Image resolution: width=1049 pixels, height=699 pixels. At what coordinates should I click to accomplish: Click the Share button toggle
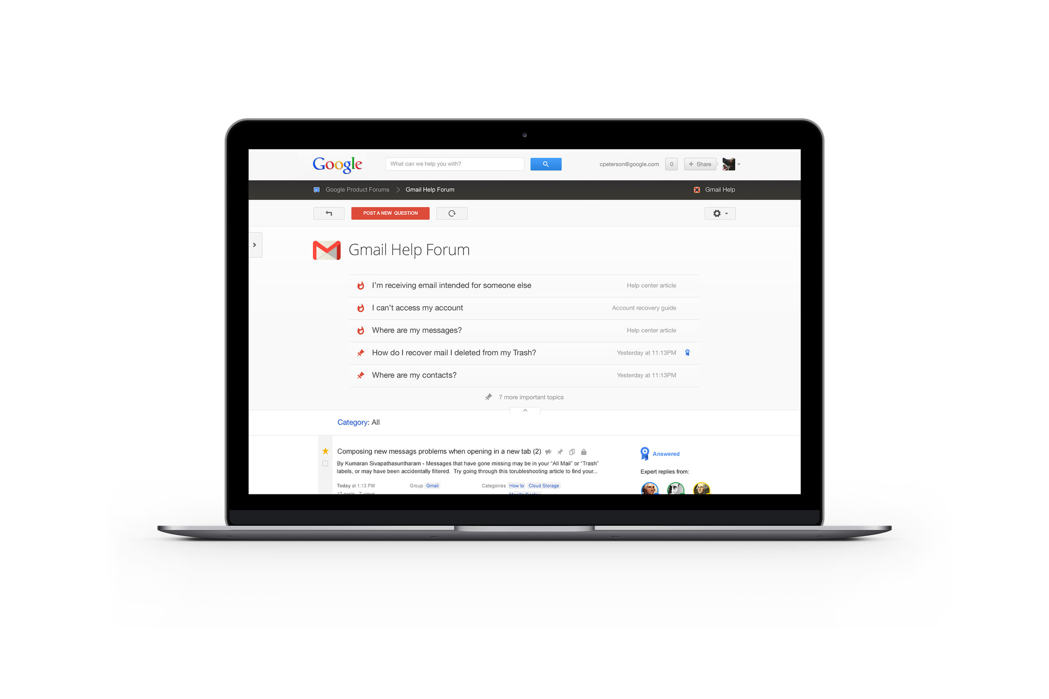click(699, 164)
